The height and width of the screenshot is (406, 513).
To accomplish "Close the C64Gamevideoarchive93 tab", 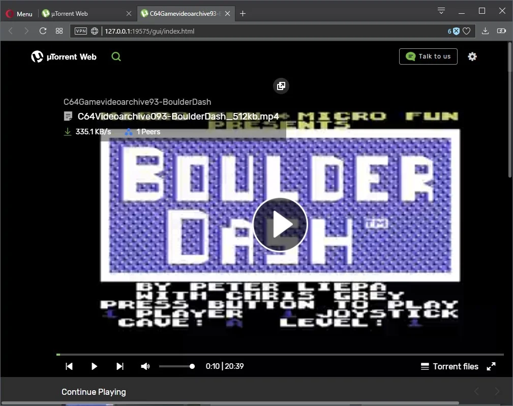I will pyautogui.click(x=228, y=14).
